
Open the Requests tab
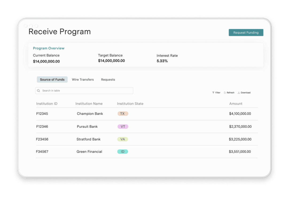tap(108, 79)
